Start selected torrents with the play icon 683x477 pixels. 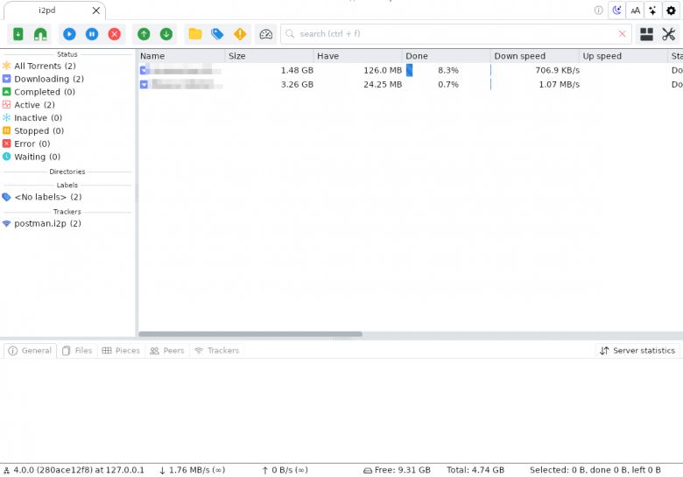click(x=69, y=34)
